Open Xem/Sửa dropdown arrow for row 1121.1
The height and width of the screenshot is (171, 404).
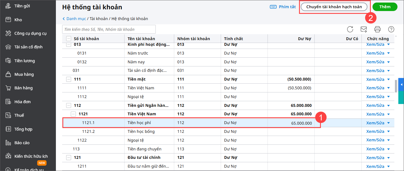click(389, 123)
